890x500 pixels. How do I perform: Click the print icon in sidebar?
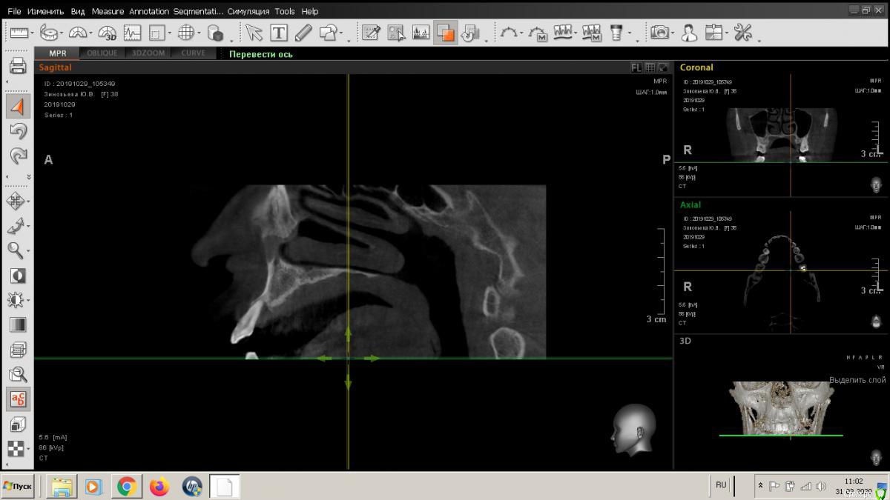pyautogui.click(x=18, y=67)
